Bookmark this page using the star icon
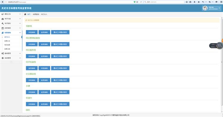Image resolution: width=223 pixels, height=117 pixels. pos(187,2)
